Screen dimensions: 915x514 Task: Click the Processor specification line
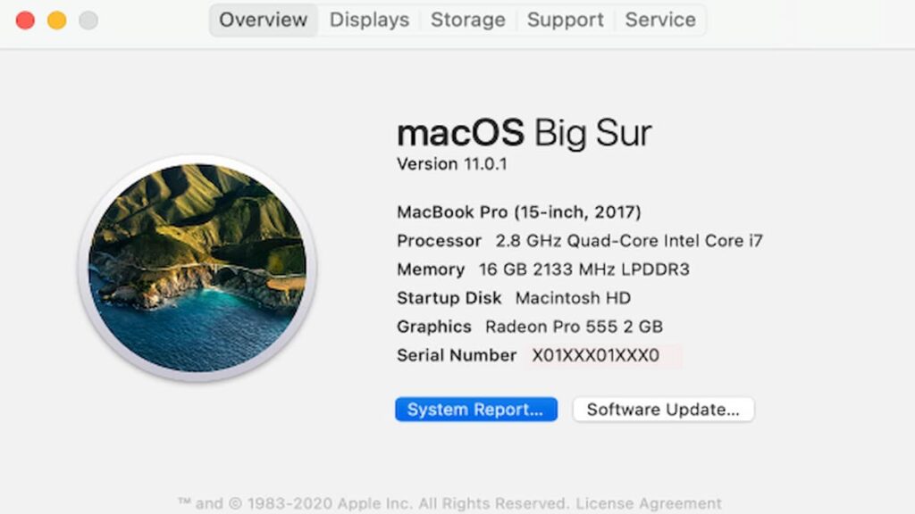579,241
